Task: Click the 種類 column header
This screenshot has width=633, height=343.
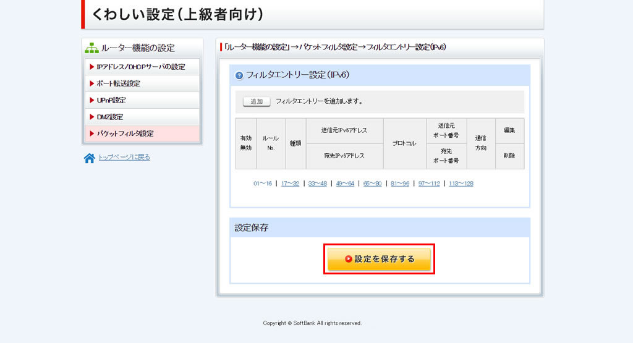Action: pos(295,143)
